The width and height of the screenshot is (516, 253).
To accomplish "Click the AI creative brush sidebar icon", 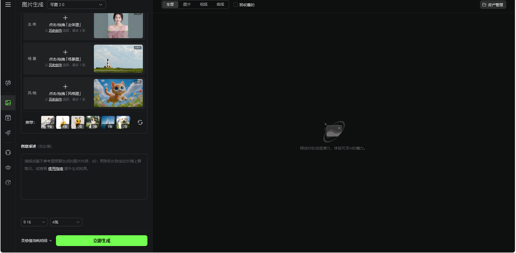I will pos(8,83).
